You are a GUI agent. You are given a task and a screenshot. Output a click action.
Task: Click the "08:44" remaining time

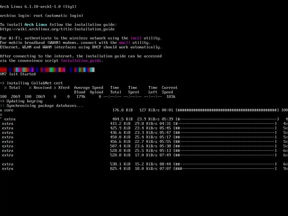165,164
